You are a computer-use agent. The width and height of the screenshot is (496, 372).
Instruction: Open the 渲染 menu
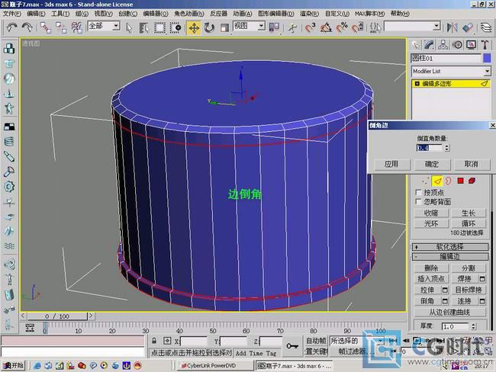(x=309, y=14)
